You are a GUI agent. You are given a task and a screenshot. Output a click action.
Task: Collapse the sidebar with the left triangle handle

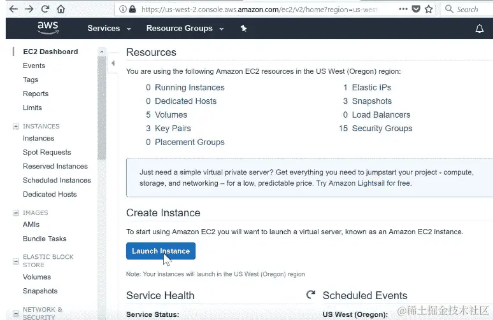click(x=113, y=63)
